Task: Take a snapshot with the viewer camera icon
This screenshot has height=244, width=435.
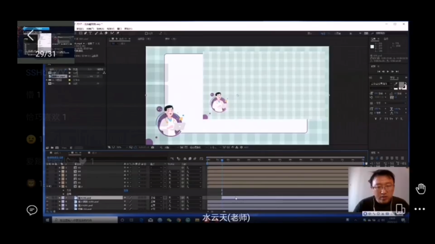Action: point(153,147)
